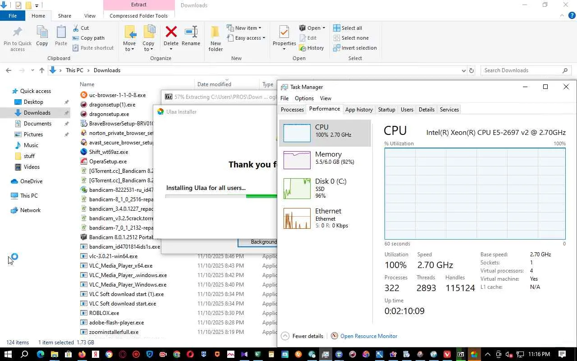Select the ROBLOX.exe file
This screenshot has height=361, width=577.
click(x=104, y=313)
